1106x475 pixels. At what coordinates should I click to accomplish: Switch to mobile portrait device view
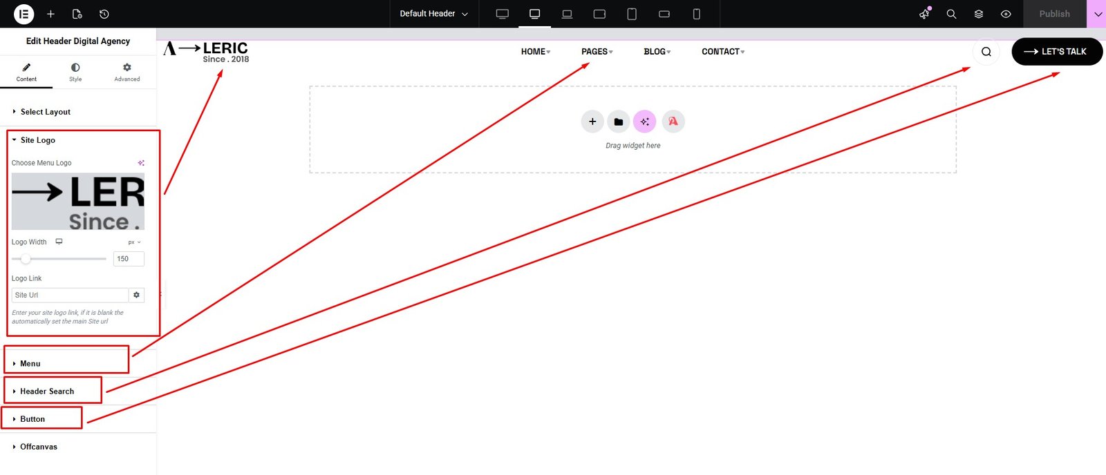point(696,14)
